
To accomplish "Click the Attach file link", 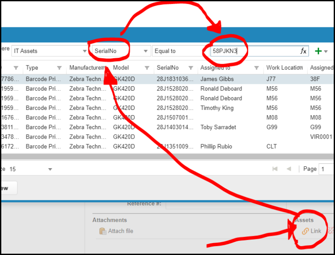I will point(120,231).
